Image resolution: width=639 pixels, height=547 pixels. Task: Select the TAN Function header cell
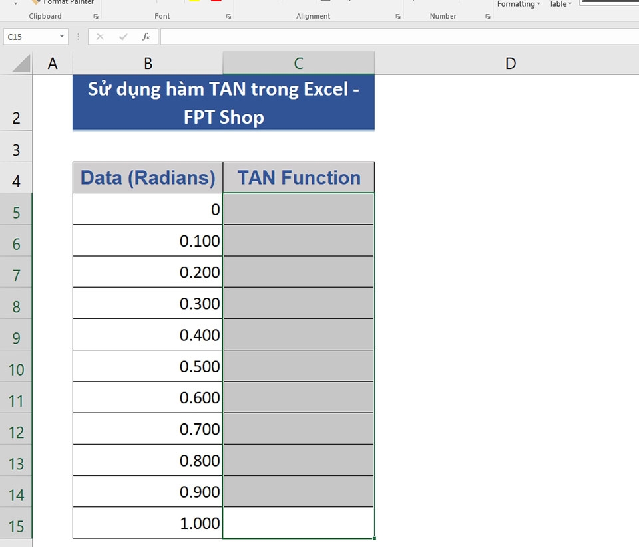[x=298, y=177]
